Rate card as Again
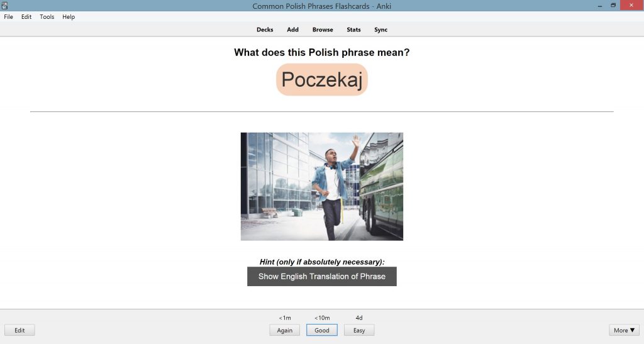This screenshot has width=644, height=344. click(x=285, y=330)
